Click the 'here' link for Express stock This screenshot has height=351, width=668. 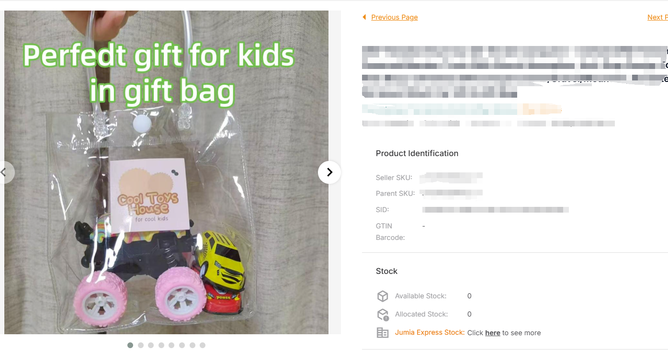pyautogui.click(x=493, y=333)
